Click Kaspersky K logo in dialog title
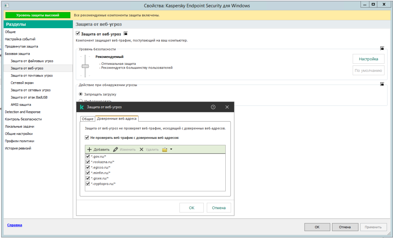Screen dimensions: 393x238 pyautogui.click(x=82, y=107)
